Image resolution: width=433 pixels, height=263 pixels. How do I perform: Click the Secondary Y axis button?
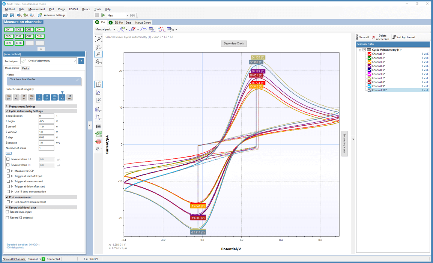(x=344, y=144)
